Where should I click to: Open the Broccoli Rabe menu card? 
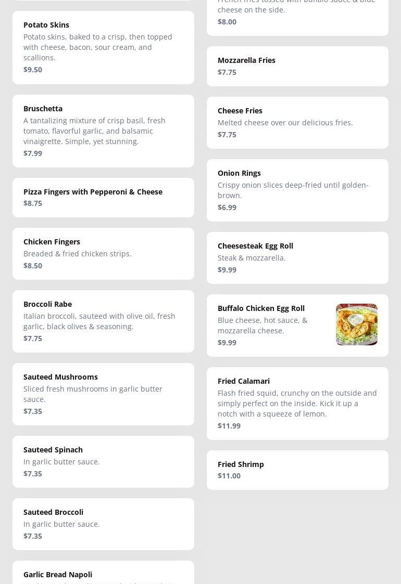pos(103,321)
